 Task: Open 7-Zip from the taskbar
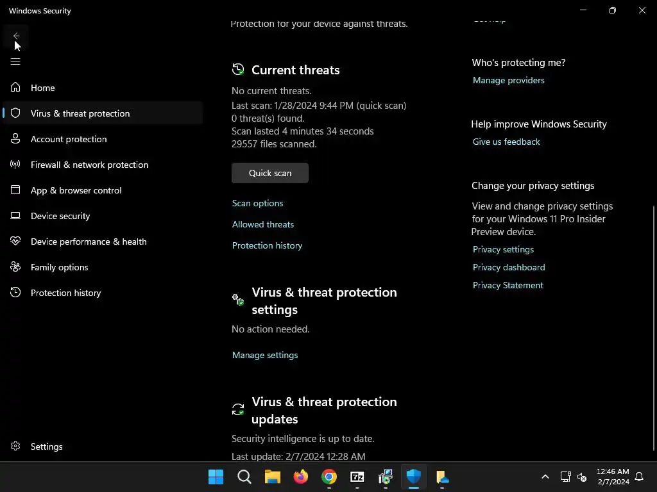[x=357, y=477]
